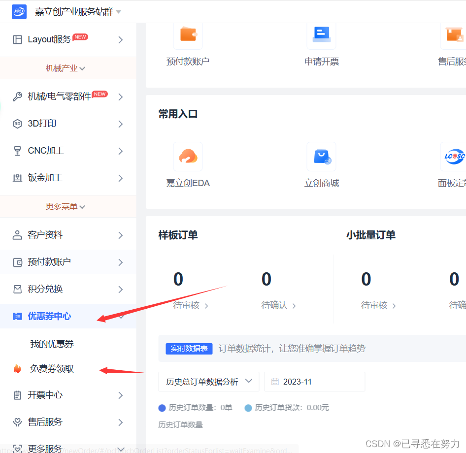This screenshot has width=466, height=453.
Task: Expand the sidebar 售后服务 chevron arrow
Action: click(120, 422)
